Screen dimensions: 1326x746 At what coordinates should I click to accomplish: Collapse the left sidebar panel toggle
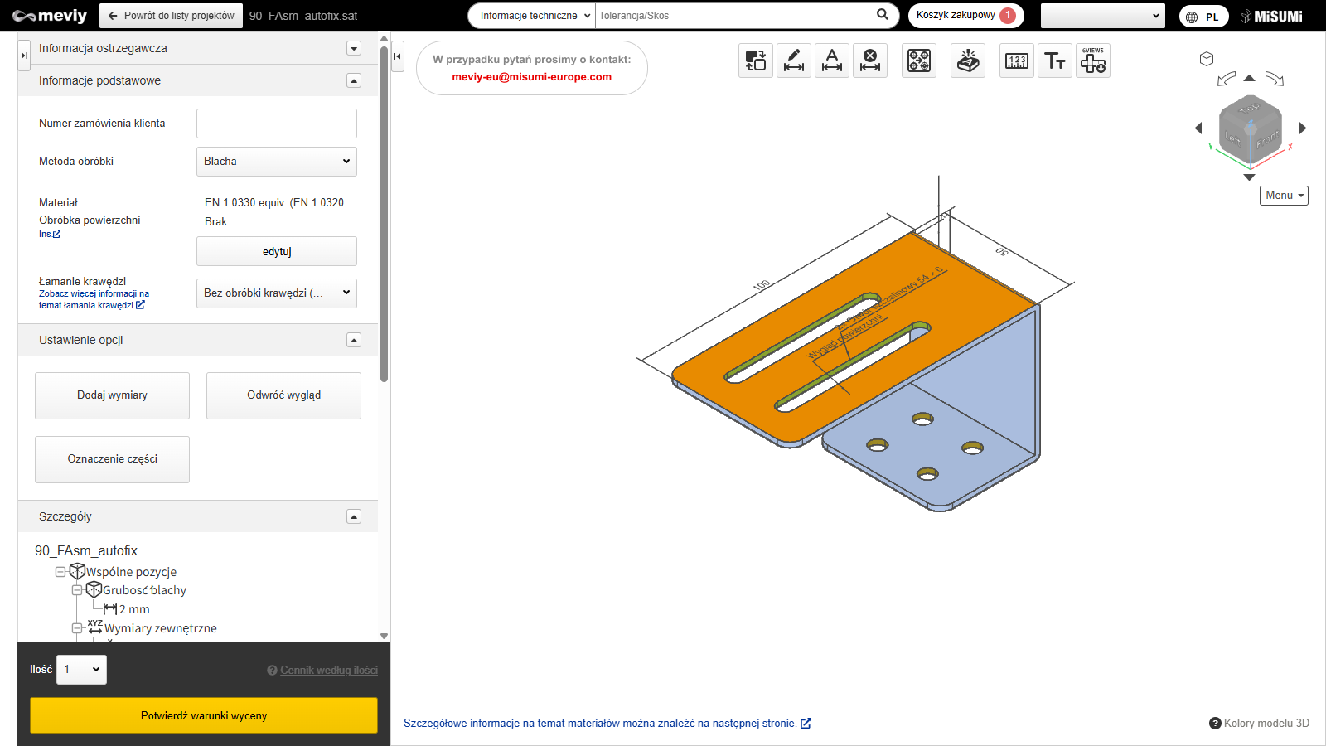point(398,56)
